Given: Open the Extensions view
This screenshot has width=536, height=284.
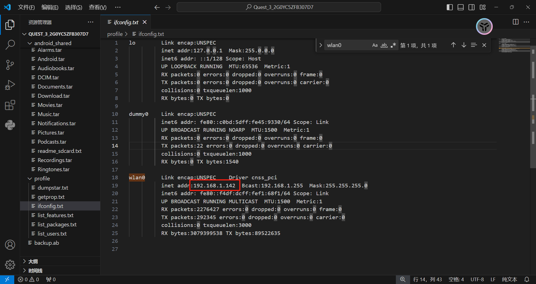Looking at the screenshot, I should point(10,105).
